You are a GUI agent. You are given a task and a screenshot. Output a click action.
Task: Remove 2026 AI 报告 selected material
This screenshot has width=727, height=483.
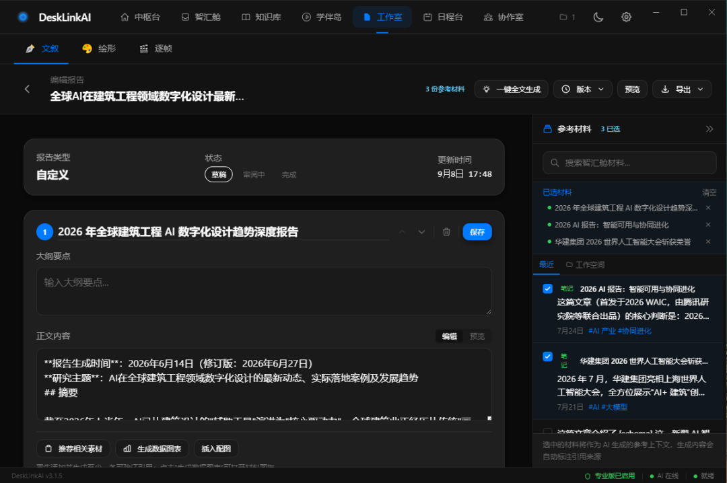coord(708,225)
